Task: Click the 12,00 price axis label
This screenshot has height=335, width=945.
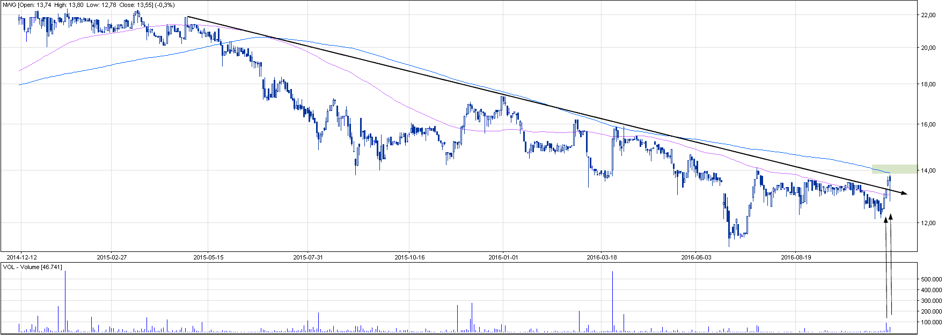Action: [928, 223]
